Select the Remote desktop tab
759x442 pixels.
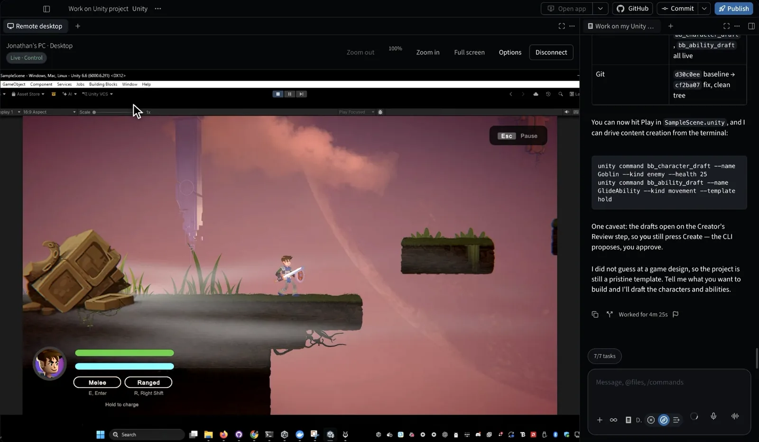point(35,26)
